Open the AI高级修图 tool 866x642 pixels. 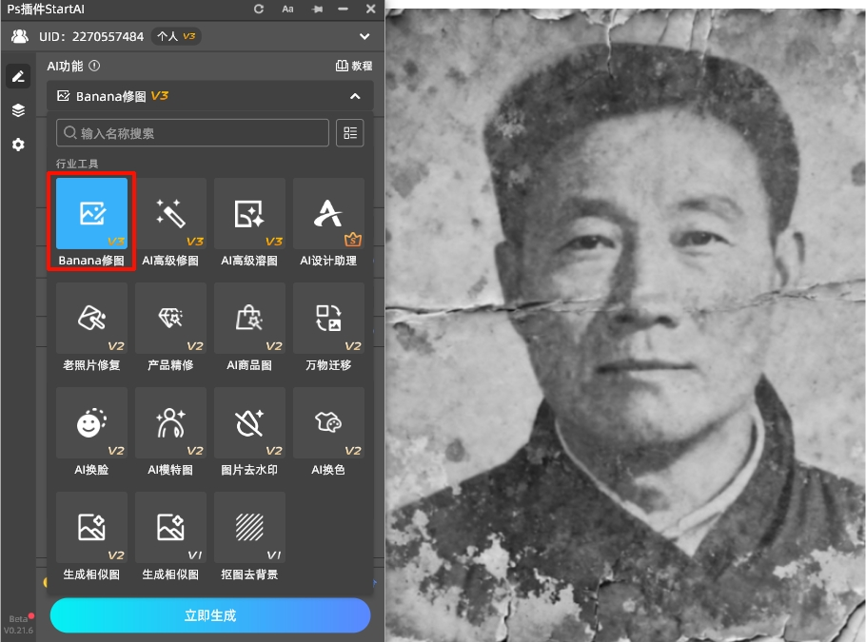(x=170, y=221)
